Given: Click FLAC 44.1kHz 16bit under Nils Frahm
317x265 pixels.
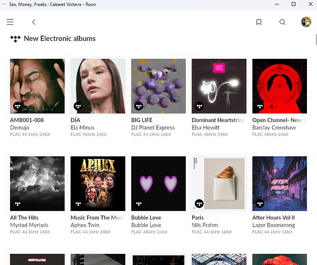Looking at the screenshot, I should point(212,232).
